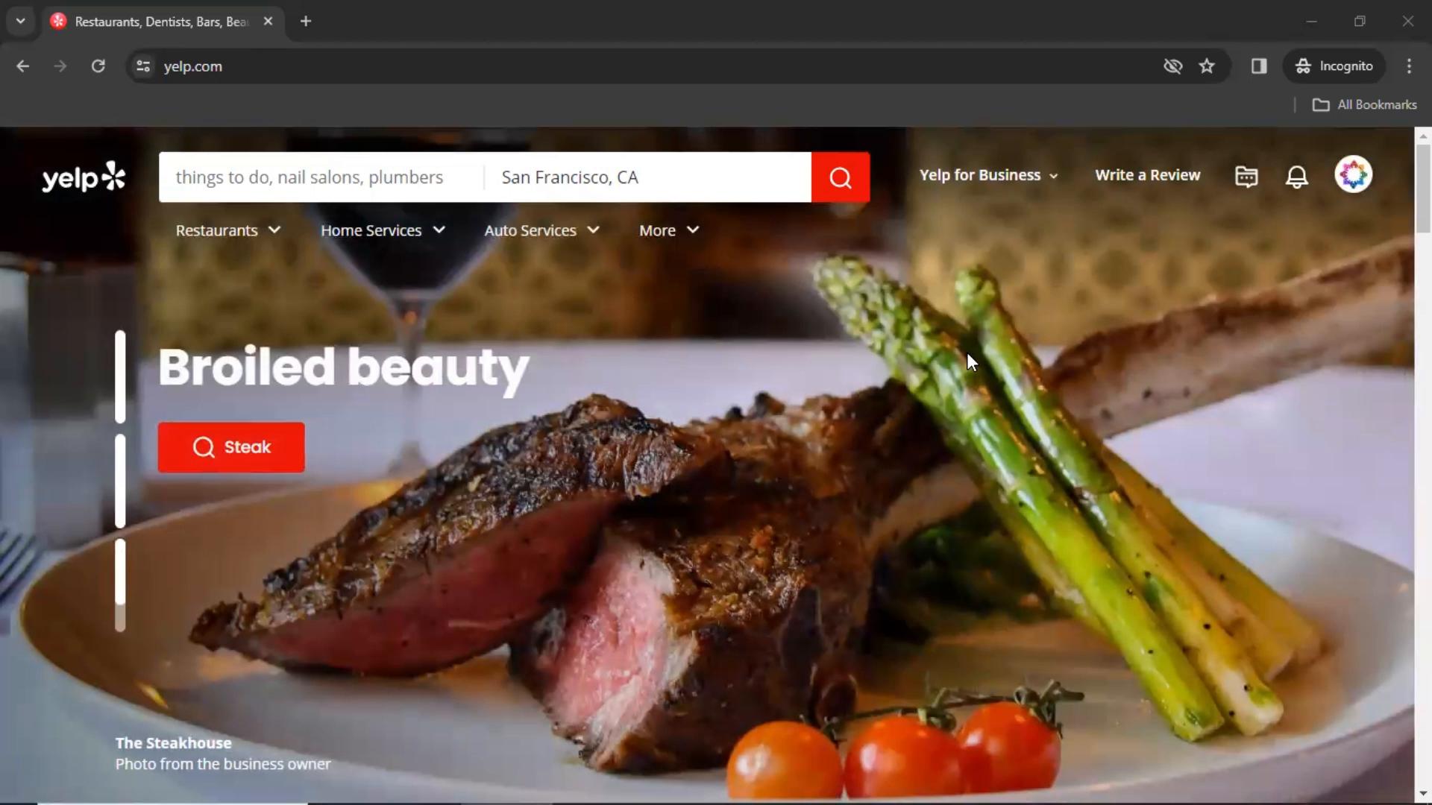The image size is (1432, 805).
Task: Click the search magnifying glass icon
Action: pyautogui.click(x=841, y=176)
